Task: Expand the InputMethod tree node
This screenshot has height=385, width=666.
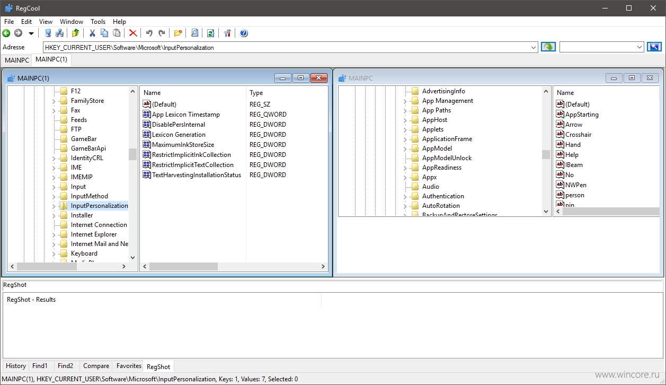Action: pos(54,196)
